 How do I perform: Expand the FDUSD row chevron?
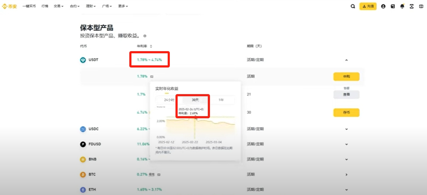[x=346, y=144]
